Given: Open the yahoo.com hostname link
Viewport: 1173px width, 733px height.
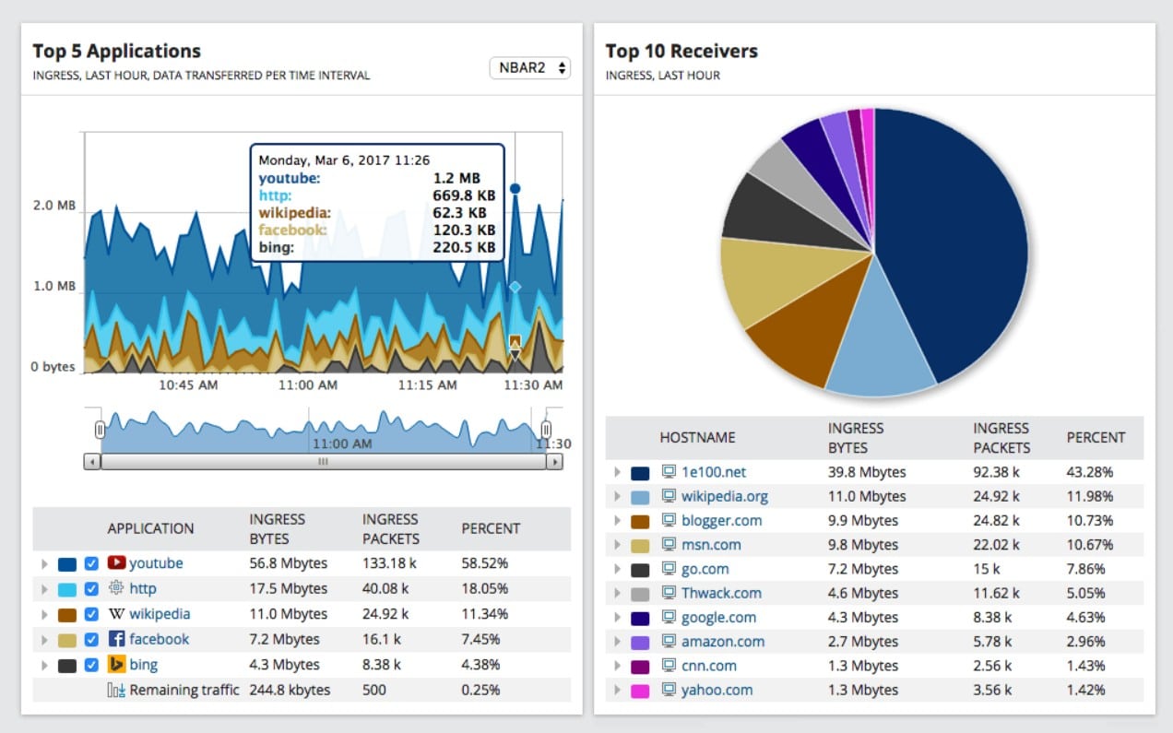Looking at the screenshot, I should click(x=717, y=690).
